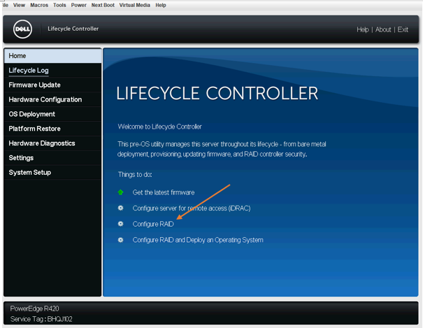The height and width of the screenshot is (328, 423).
Task: Click the PowerEdge R420 model text
Action: pyautogui.click(x=34, y=308)
